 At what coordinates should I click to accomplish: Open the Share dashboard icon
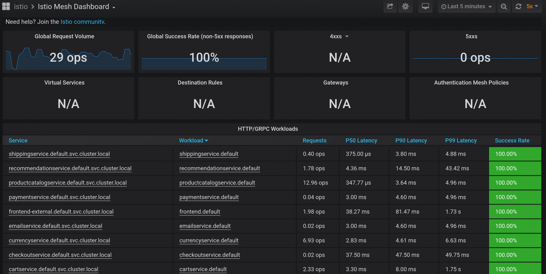tap(390, 6)
